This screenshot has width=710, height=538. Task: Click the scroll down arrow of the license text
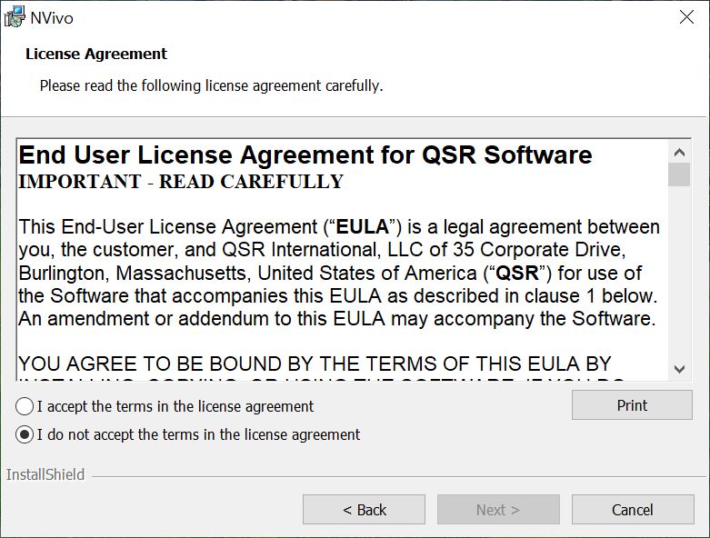coord(679,369)
